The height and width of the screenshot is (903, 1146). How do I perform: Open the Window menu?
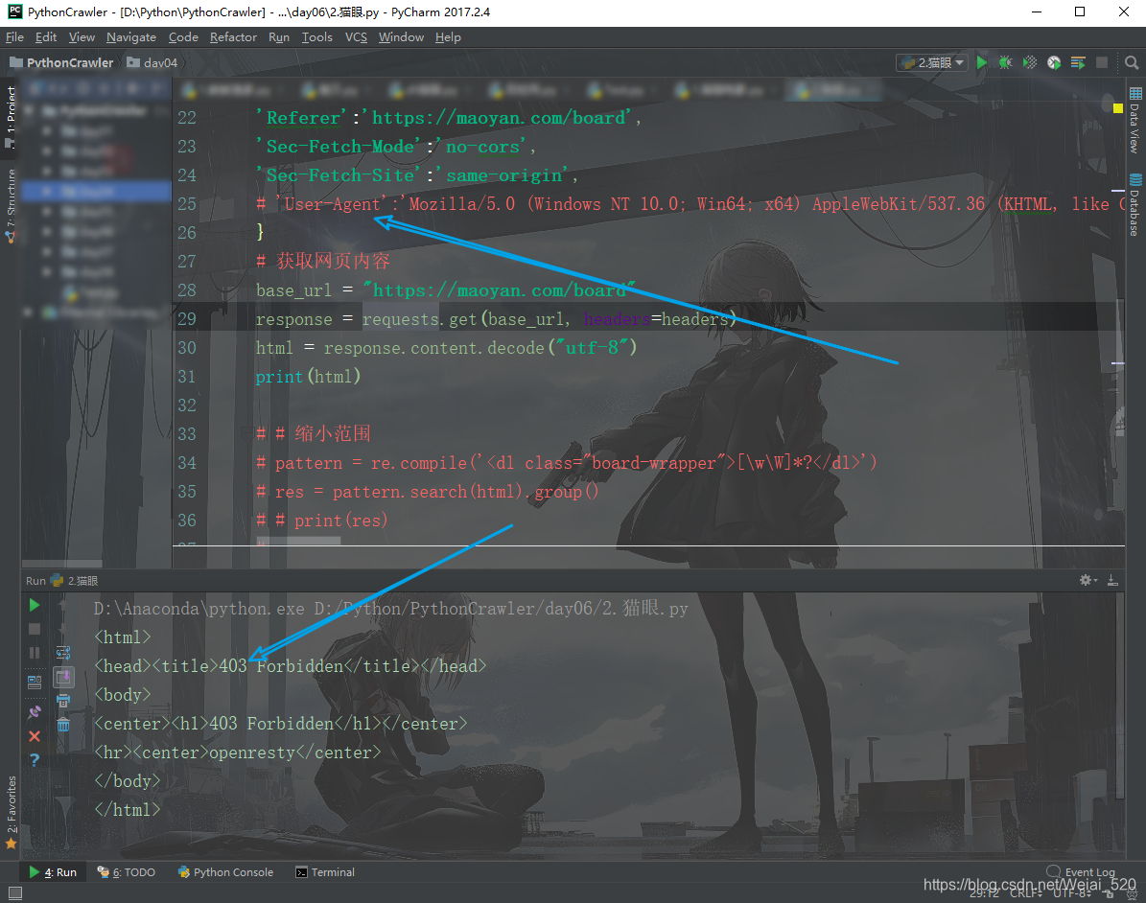tap(401, 37)
